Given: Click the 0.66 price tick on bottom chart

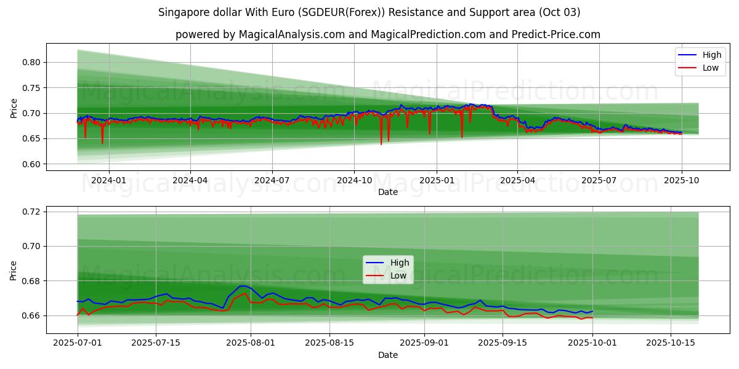Looking at the screenshot, I should (x=33, y=315).
